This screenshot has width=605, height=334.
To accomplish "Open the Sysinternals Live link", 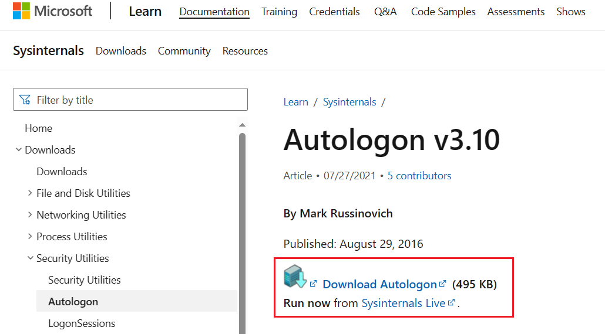I will (x=404, y=303).
